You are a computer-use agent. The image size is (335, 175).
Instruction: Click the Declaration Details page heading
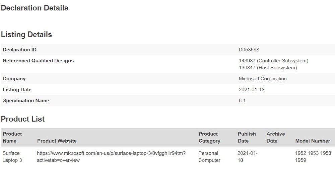35,8
